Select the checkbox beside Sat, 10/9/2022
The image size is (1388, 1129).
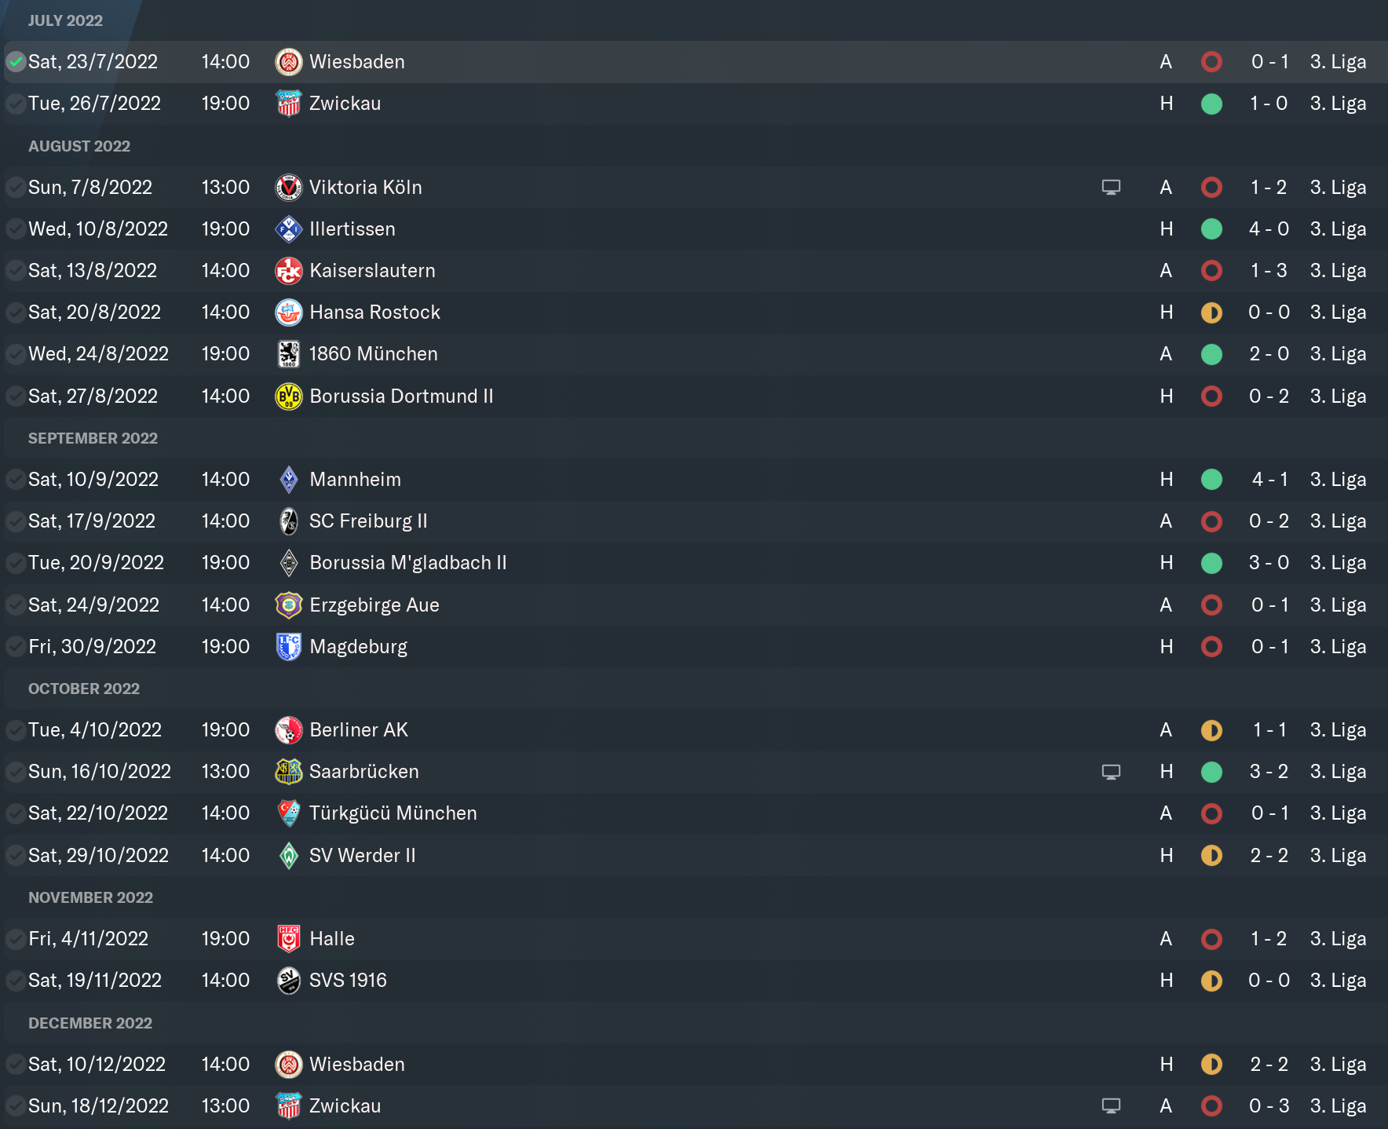[x=15, y=480]
